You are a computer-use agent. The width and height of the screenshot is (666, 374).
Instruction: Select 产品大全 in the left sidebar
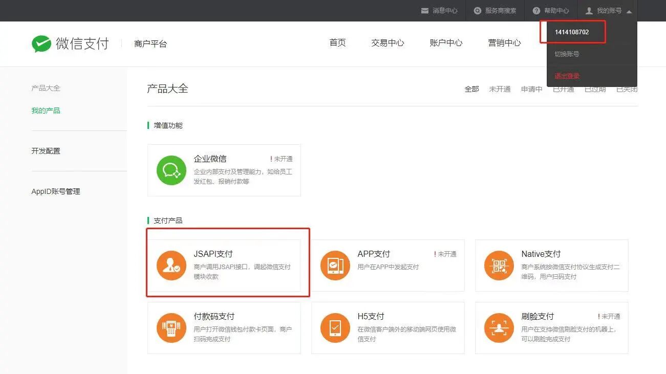tap(46, 88)
